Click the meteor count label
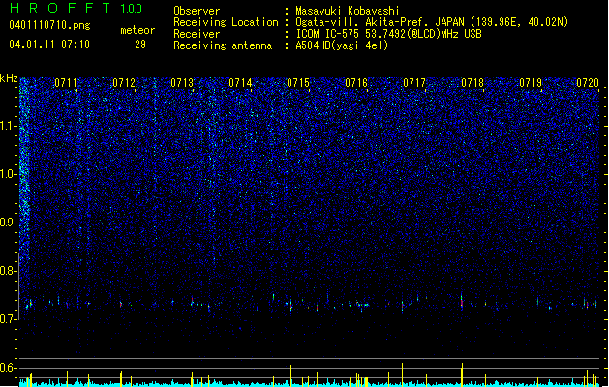Image resolution: width=609 pixels, height=387 pixels. 137,30
